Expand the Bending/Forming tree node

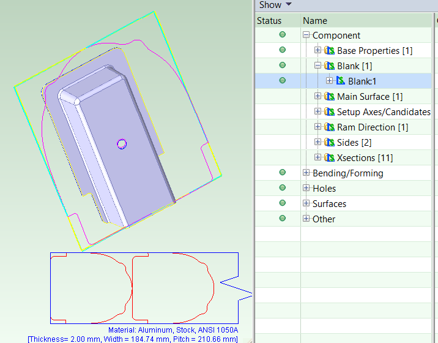pos(307,173)
